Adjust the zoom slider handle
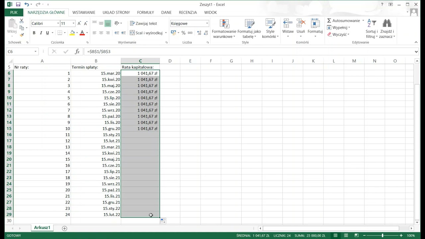Viewport: 425px width, 239px height. coord(382,235)
